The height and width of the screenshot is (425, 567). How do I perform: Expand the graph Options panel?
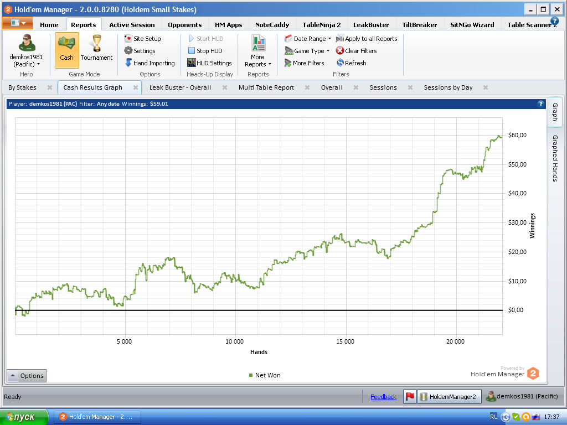pyautogui.click(x=27, y=376)
